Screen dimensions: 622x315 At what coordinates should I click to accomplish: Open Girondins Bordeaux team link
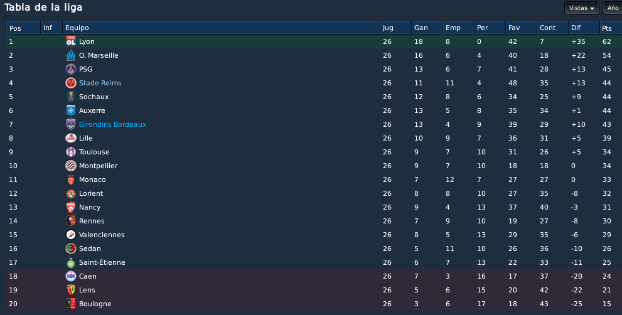point(112,124)
